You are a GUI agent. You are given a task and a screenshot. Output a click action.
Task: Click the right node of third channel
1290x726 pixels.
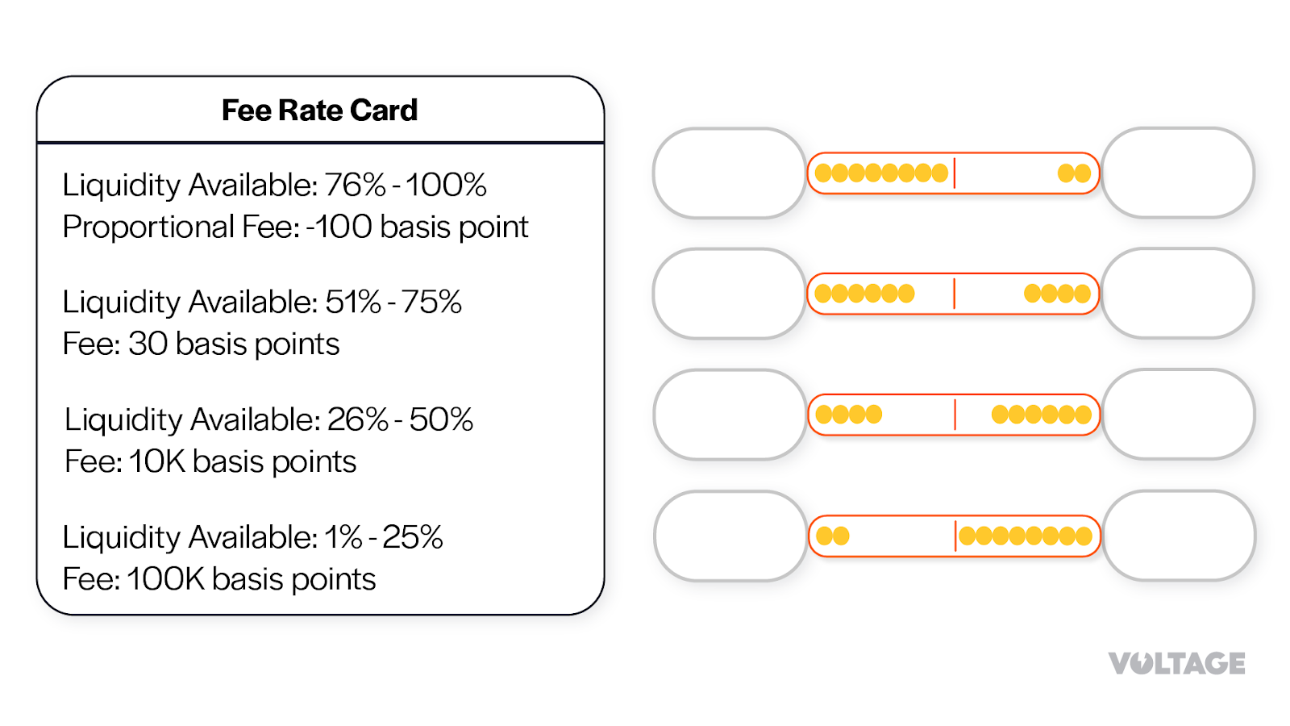[x=1179, y=415]
